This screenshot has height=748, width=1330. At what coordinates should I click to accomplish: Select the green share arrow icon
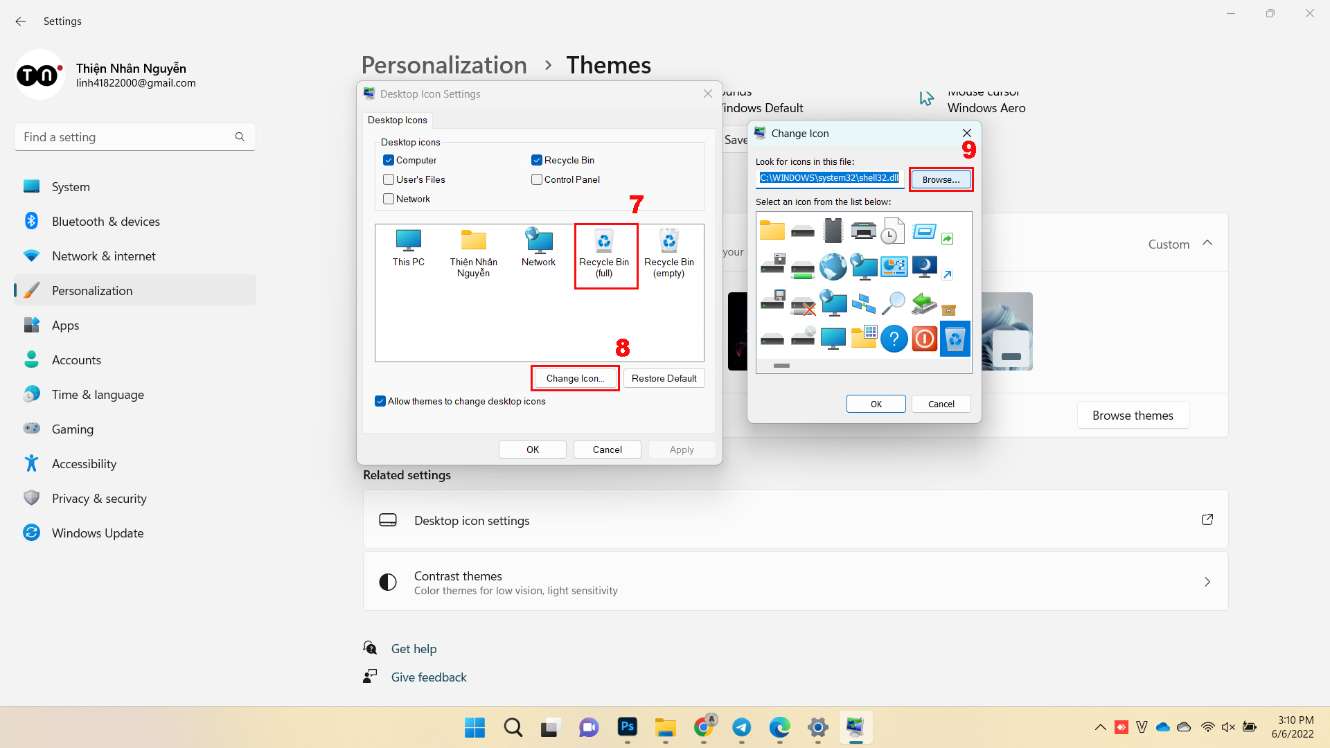pyautogui.click(x=948, y=238)
